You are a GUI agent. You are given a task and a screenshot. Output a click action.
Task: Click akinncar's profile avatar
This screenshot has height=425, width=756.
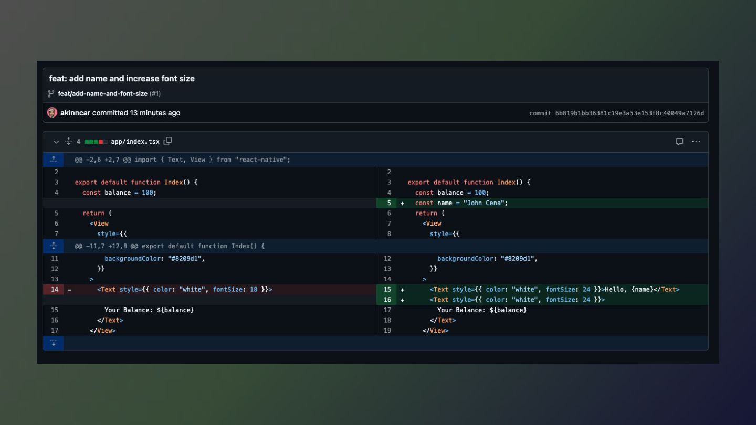coord(52,113)
